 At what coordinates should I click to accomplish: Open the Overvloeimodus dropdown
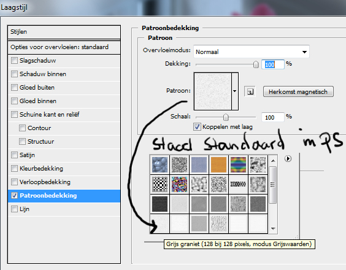252,52
